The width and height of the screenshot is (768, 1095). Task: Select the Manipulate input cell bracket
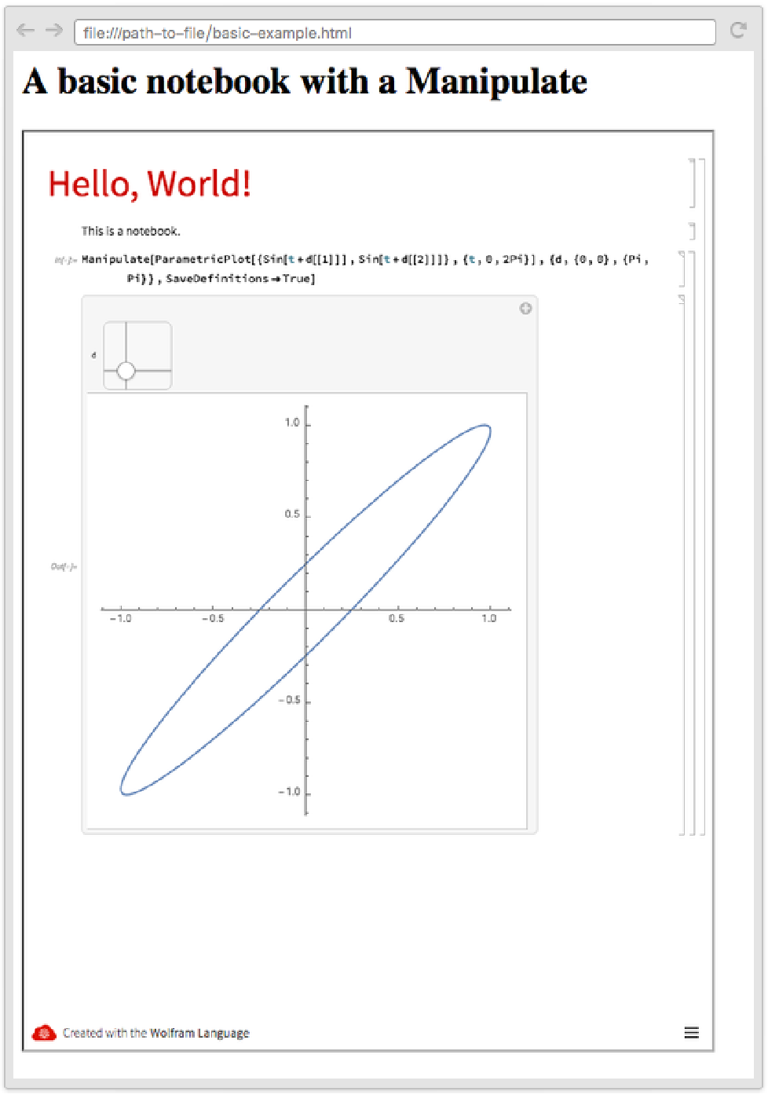pos(682,269)
